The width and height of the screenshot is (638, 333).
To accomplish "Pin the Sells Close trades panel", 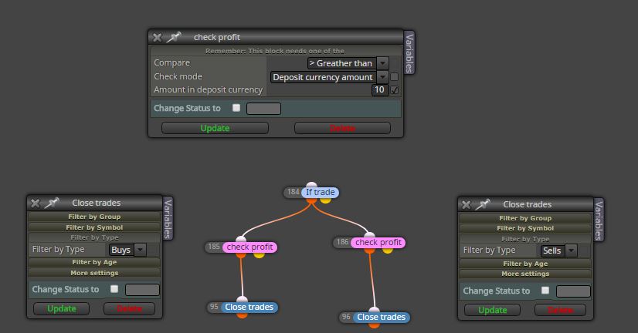I will coord(483,204).
